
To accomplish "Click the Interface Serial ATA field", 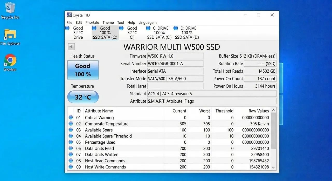I will tap(175, 71).
